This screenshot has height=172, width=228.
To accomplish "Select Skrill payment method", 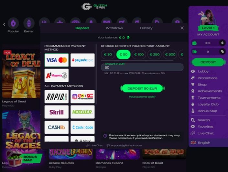I will click(x=57, y=112).
